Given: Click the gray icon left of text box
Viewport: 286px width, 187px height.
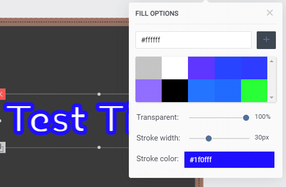Looking at the screenshot, I should pyautogui.click(x=3, y=148).
